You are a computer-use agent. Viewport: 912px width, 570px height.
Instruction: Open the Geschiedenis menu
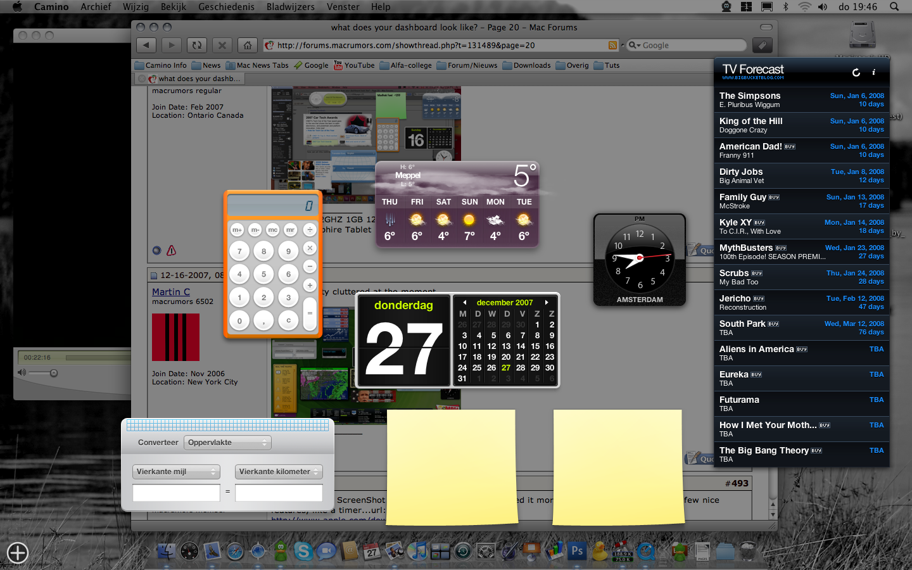pos(226,7)
